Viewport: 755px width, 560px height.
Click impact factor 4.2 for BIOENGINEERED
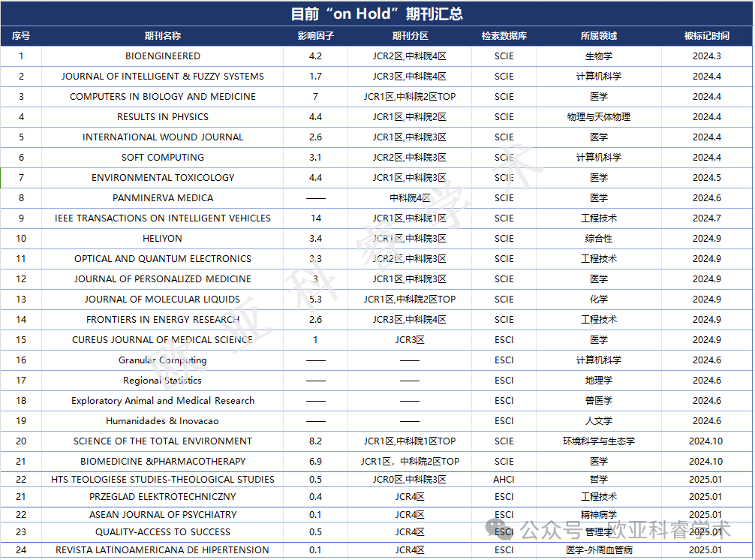[x=315, y=56]
